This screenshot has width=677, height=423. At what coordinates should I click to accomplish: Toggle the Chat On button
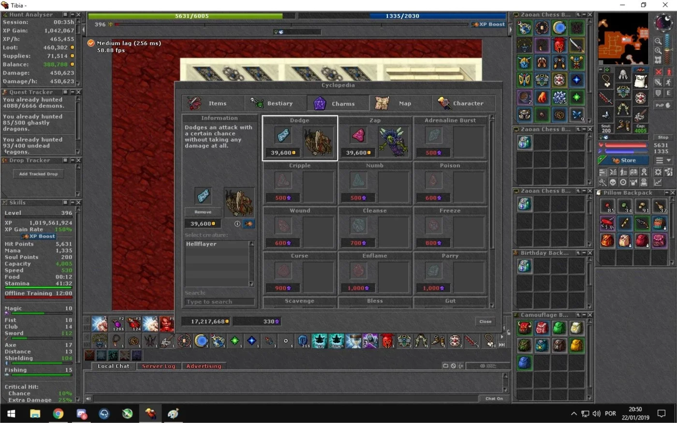(x=494, y=399)
